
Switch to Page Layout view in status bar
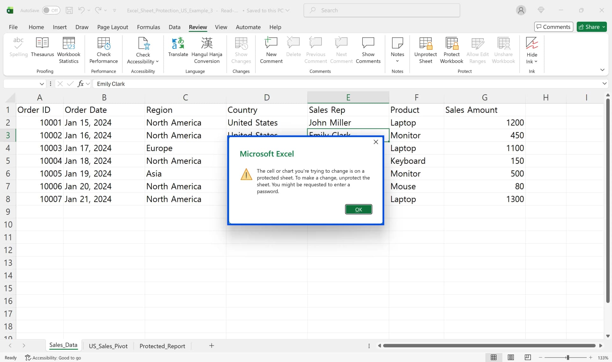[511, 357]
